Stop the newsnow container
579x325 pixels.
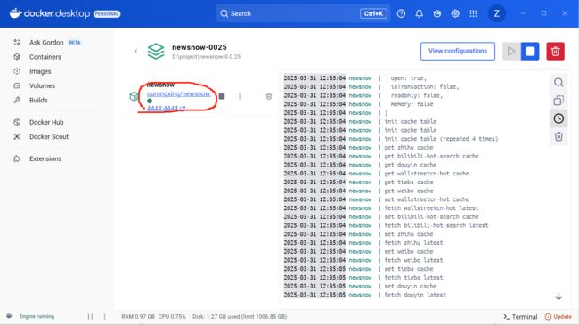pyautogui.click(x=222, y=96)
